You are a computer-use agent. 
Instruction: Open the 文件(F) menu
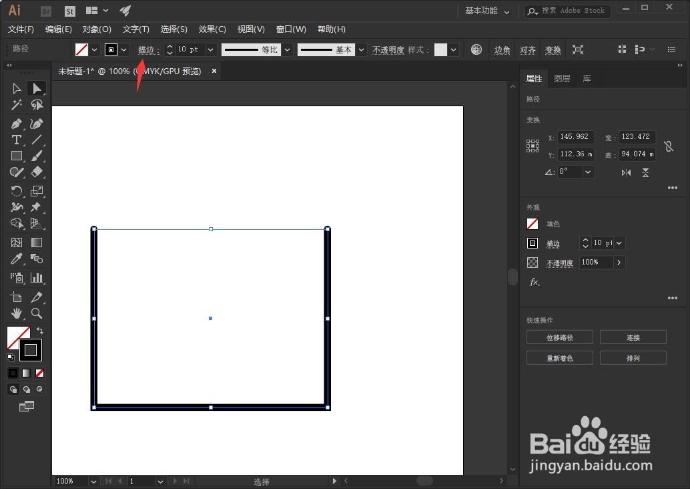click(x=21, y=29)
